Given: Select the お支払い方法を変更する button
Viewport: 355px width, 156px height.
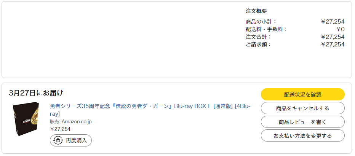Looking at the screenshot, I should (x=302, y=135).
